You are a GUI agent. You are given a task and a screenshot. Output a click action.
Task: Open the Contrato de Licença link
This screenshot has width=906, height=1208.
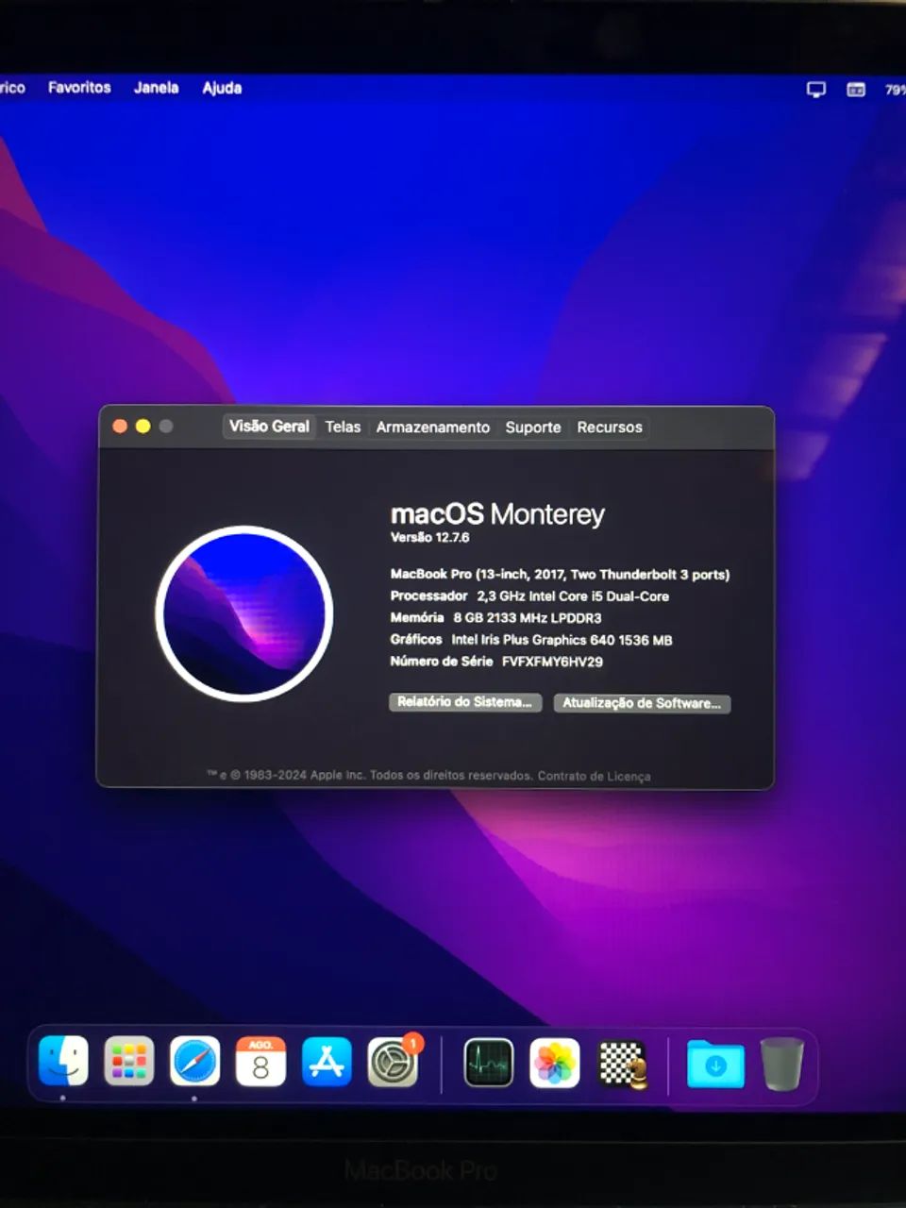pyautogui.click(x=594, y=776)
